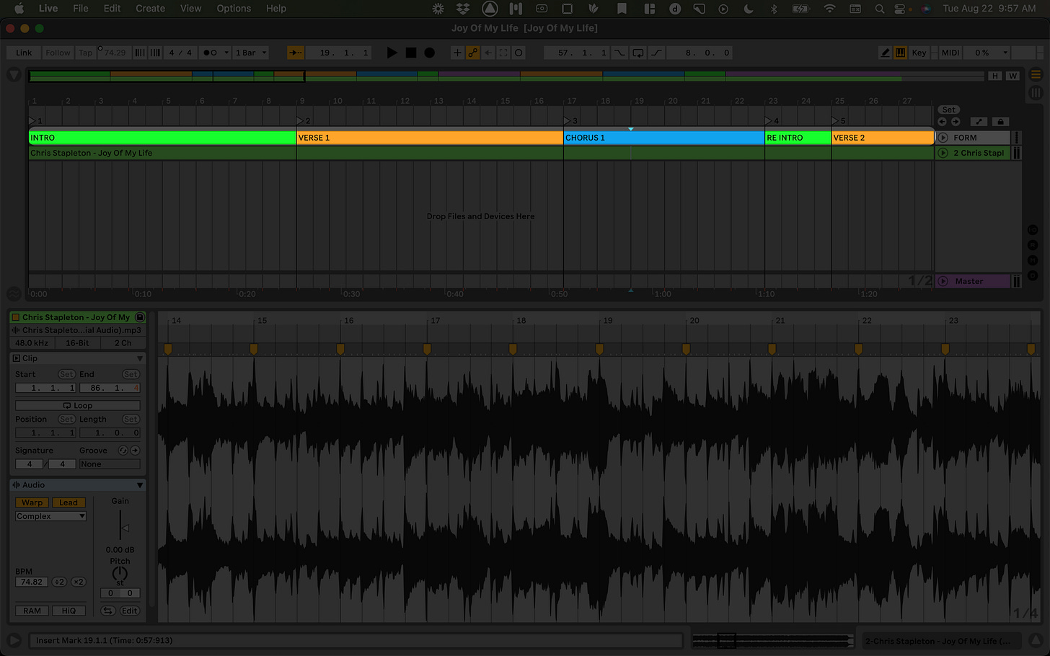Click the Stop transport button

410,53
